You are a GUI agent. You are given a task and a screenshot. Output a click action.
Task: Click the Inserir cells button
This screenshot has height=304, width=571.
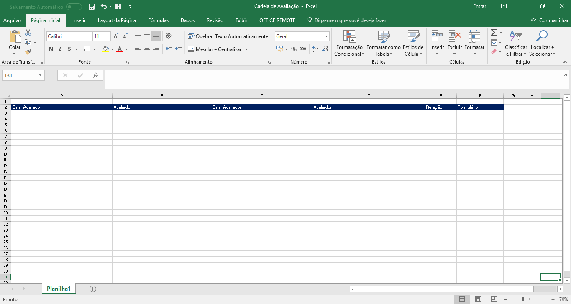click(x=437, y=43)
